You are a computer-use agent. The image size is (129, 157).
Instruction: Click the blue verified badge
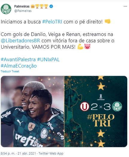(x=51, y=6)
